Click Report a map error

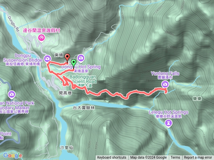(198, 158)
